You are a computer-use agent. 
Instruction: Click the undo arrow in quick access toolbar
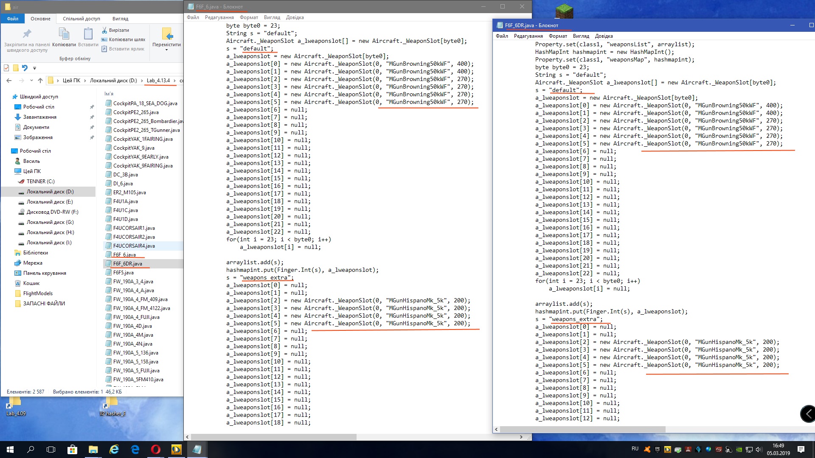pos(25,68)
